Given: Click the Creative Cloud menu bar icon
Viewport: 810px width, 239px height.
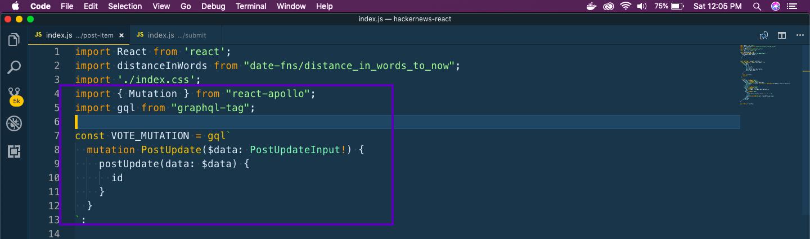Looking at the screenshot, I should pyautogui.click(x=609, y=6).
